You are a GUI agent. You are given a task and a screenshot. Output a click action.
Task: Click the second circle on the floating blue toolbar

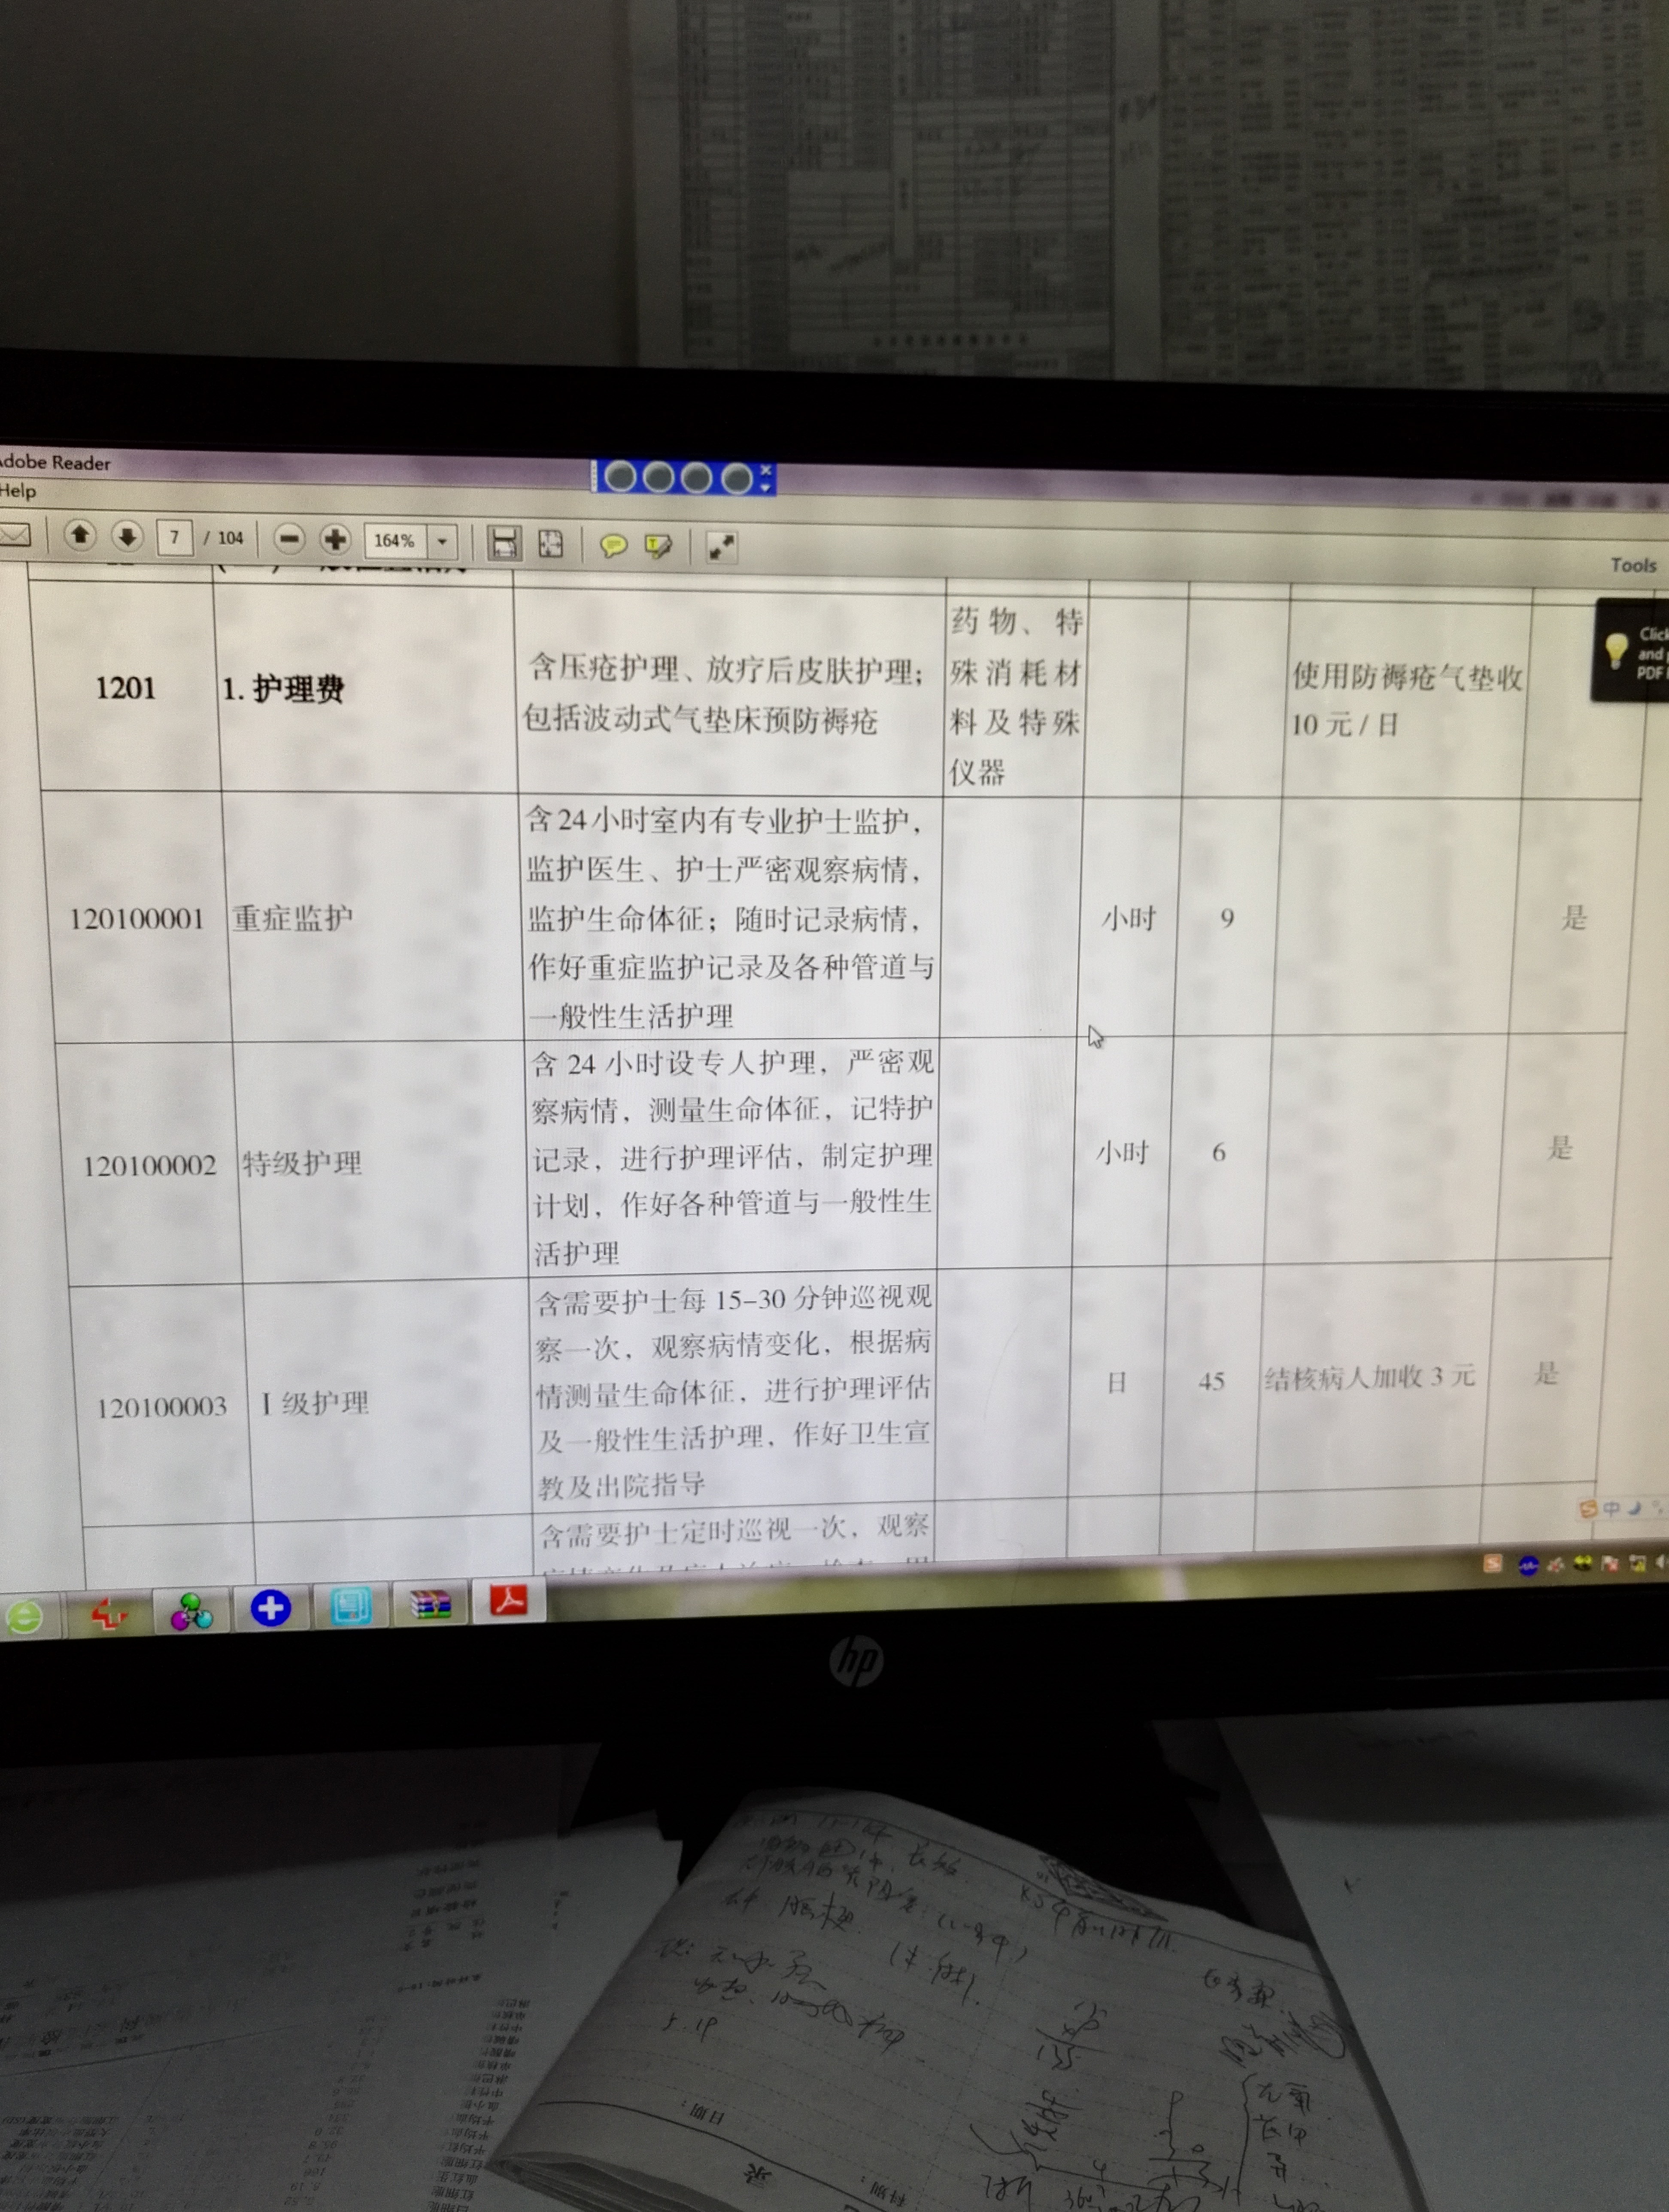658,478
